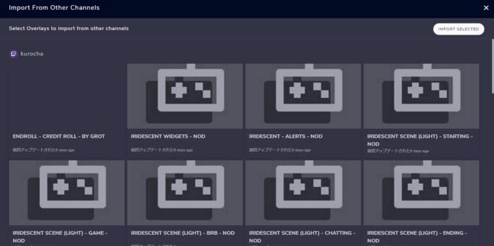The image size is (494, 246).
Task: Click IRIDESCENT SCENE (LIGHT) - CHATTING title
Action: pyautogui.click(x=302, y=236)
